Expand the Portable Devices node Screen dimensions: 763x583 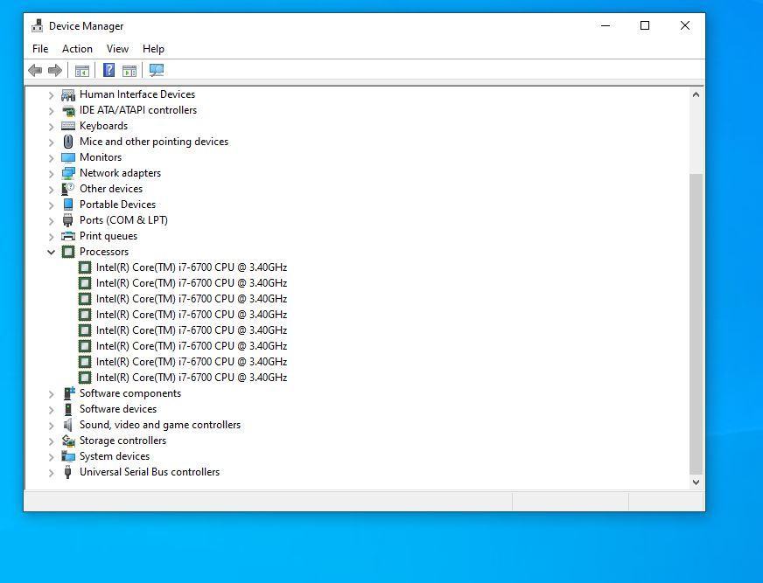coord(51,205)
